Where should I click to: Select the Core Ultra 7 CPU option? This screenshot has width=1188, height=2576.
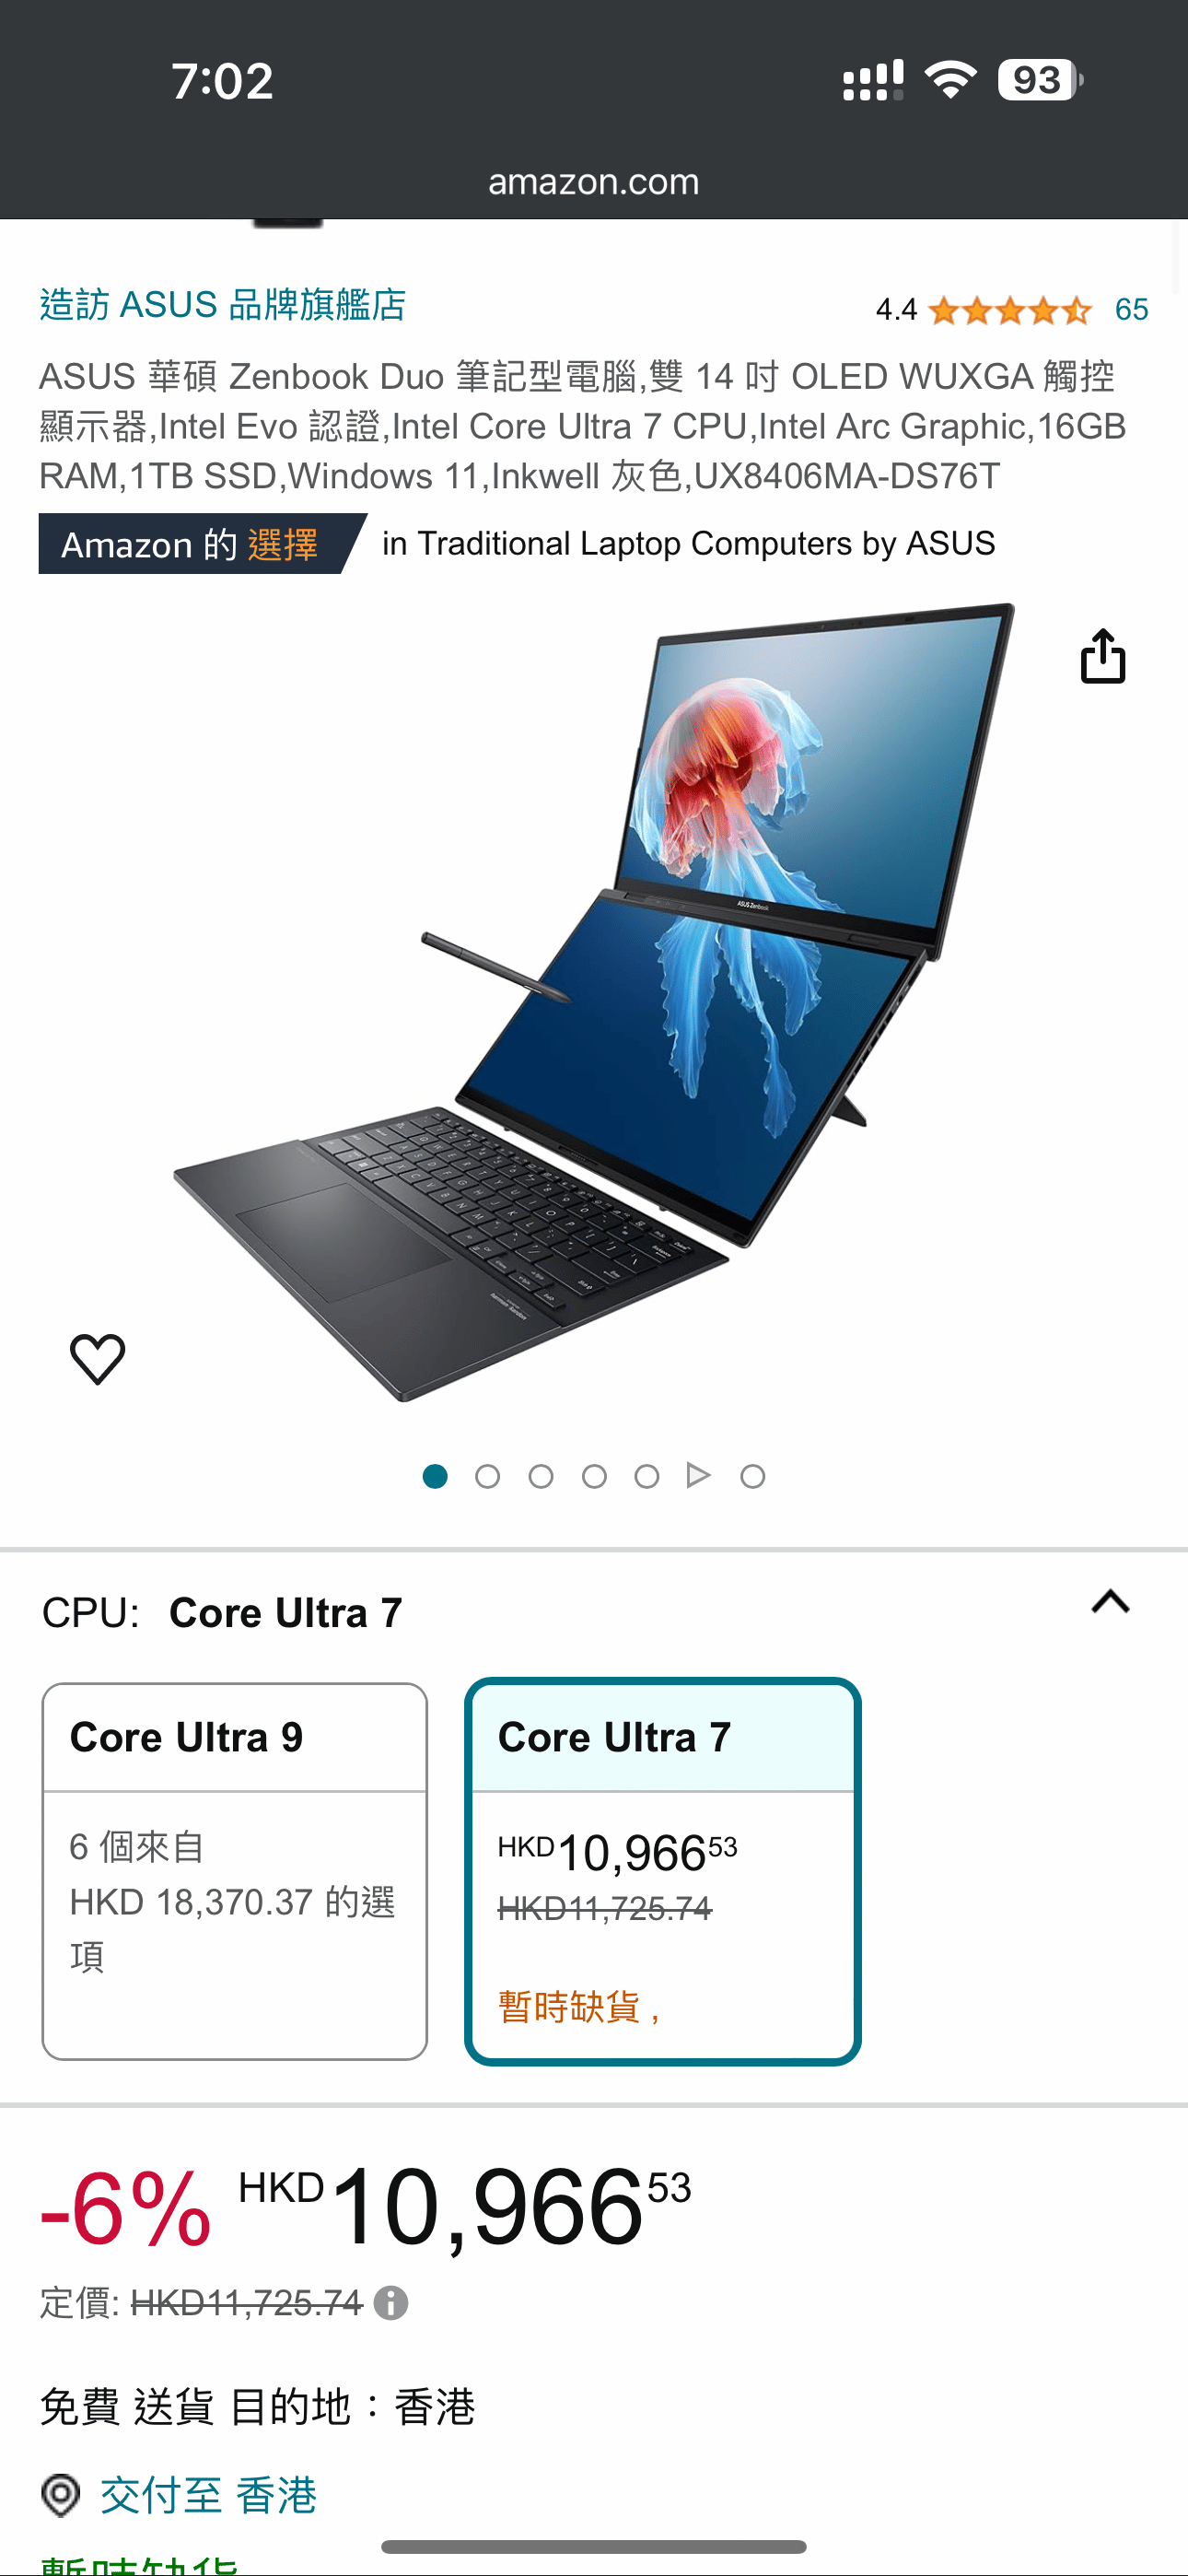tap(663, 1870)
